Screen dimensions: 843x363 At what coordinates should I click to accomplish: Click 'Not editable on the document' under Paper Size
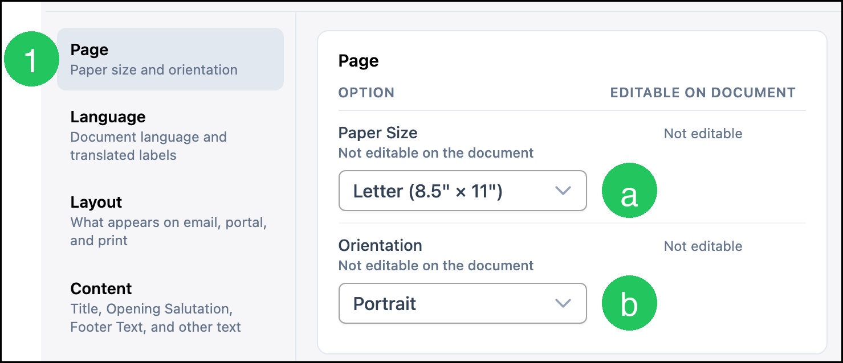coord(436,153)
